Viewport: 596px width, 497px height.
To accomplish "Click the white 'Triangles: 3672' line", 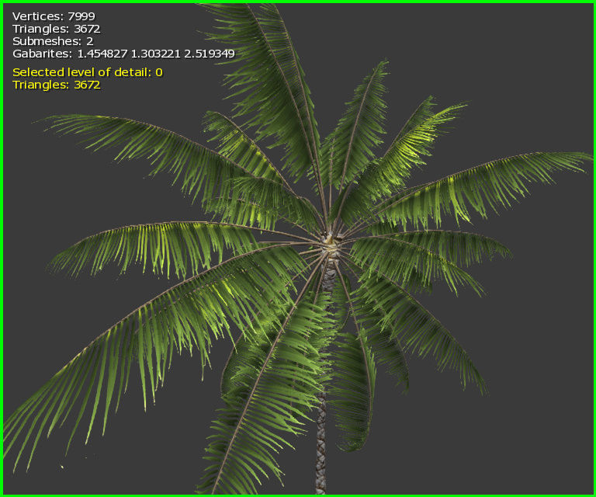I will pos(56,29).
